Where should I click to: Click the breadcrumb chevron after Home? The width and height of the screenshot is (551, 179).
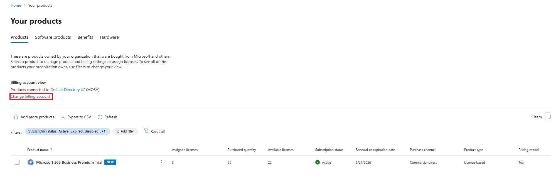coord(24,5)
